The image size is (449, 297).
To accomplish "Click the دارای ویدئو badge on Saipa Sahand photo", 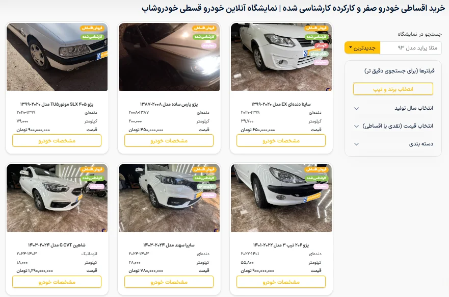I will (207, 187).
